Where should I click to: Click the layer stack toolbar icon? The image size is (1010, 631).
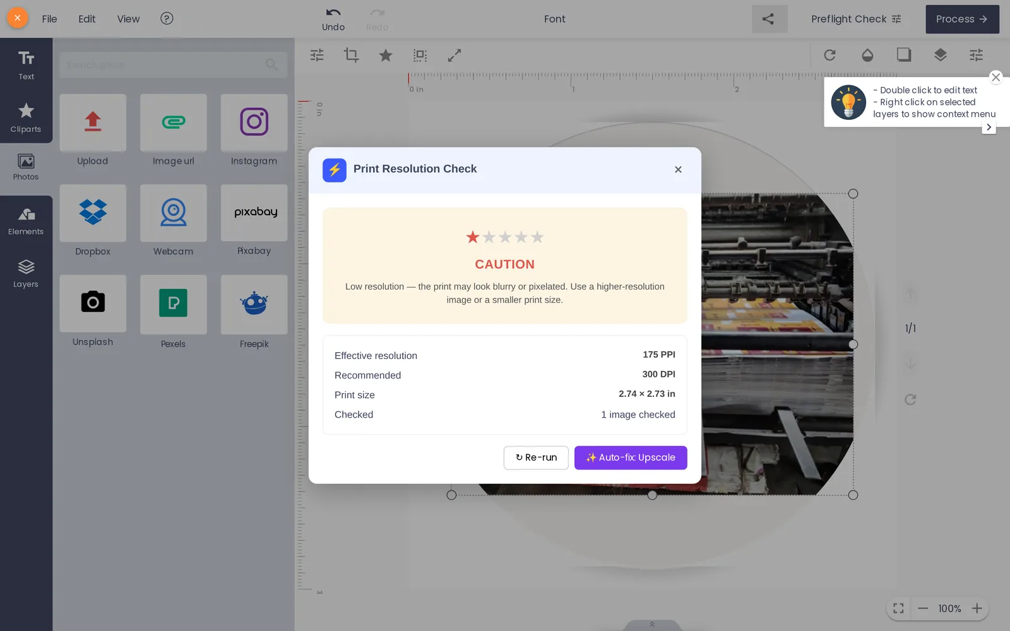click(940, 56)
